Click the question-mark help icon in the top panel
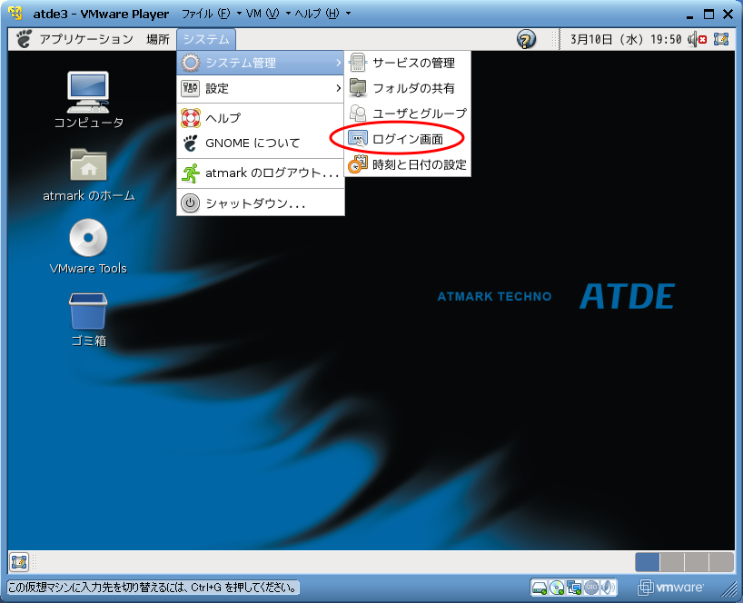The width and height of the screenshot is (743, 603). coord(526,39)
